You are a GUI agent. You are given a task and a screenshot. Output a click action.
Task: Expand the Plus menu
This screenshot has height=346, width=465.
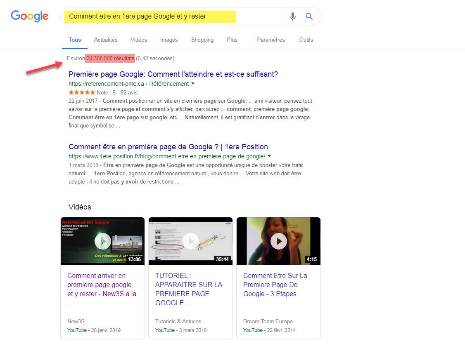tap(232, 40)
